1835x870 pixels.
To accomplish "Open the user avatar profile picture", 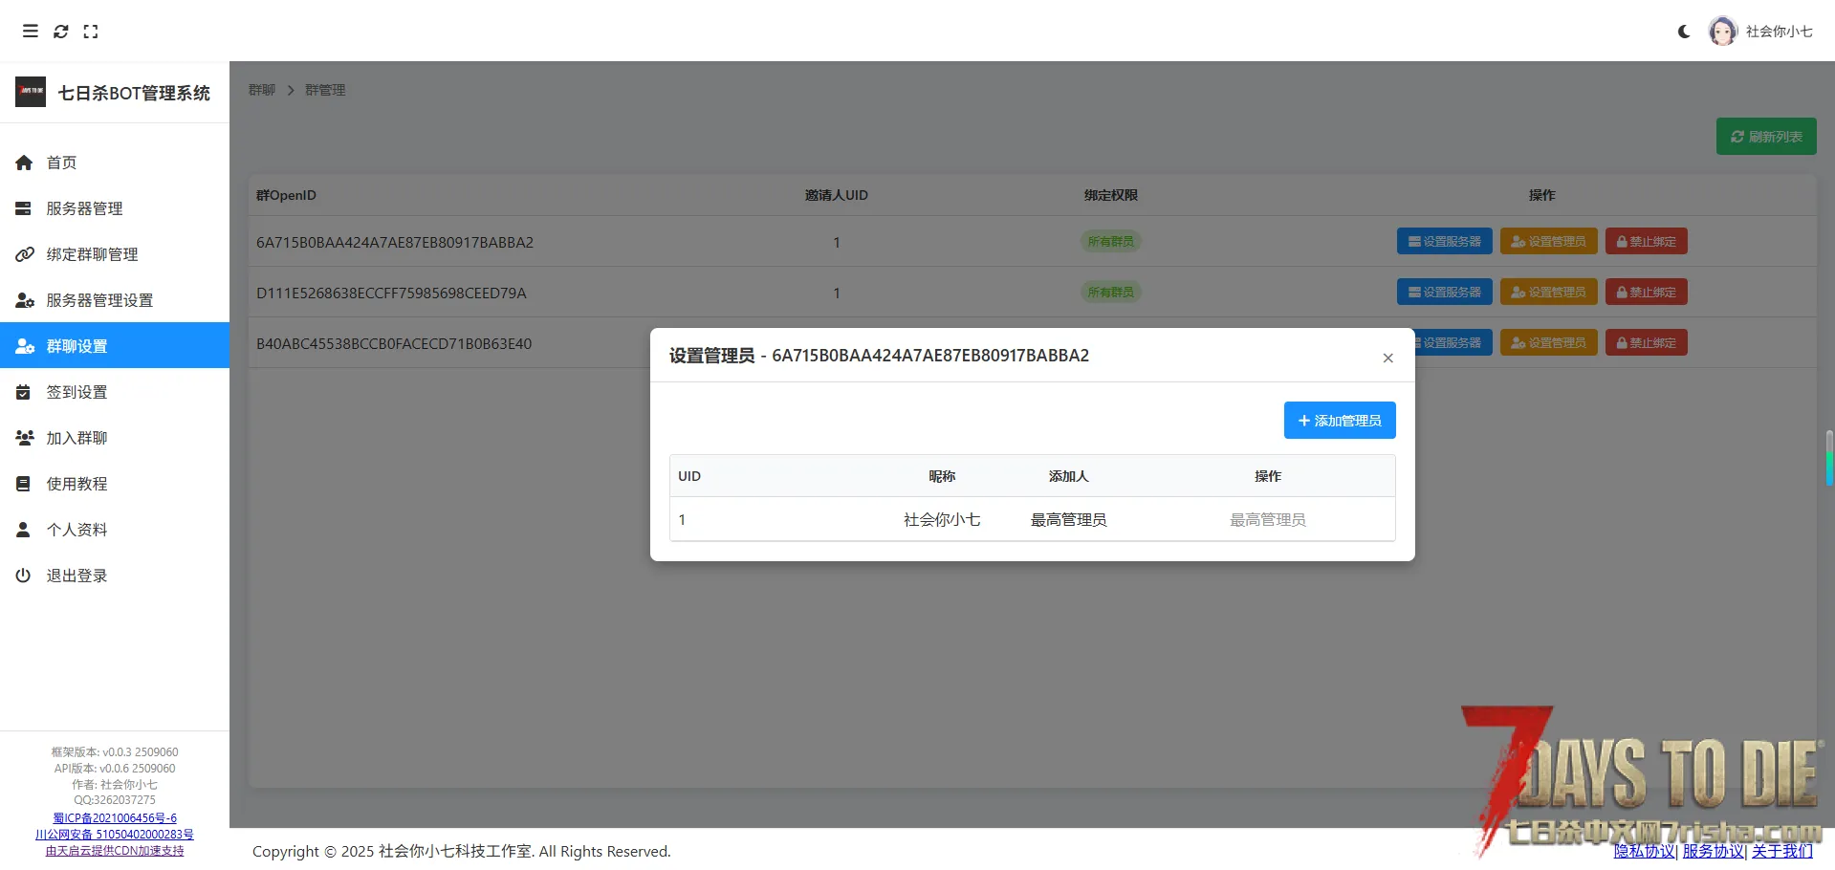I will [x=1723, y=32].
